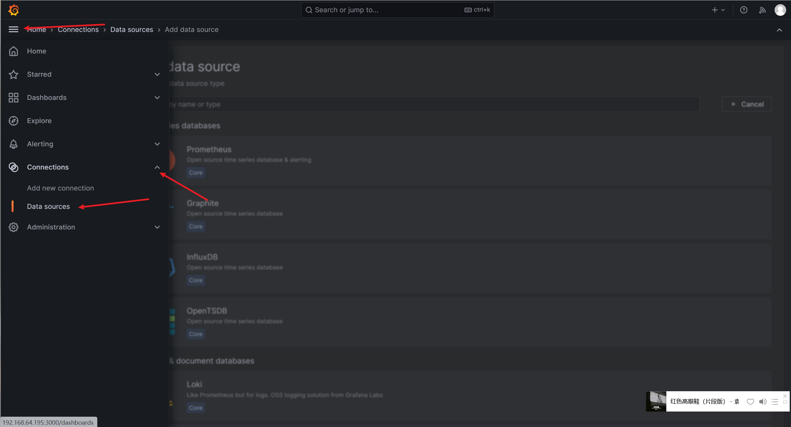Viewport: 791px width, 427px height.
Task: Click the Administration gear icon
Action: (14, 227)
